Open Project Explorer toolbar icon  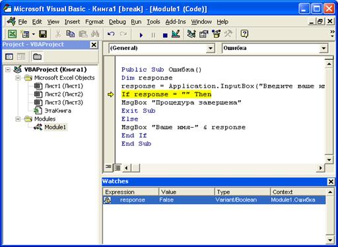click(191, 34)
